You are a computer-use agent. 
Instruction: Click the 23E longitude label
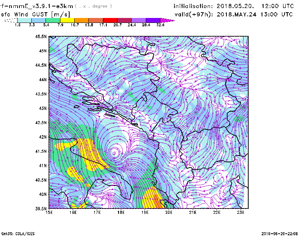pyautogui.click(x=241, y=212)
